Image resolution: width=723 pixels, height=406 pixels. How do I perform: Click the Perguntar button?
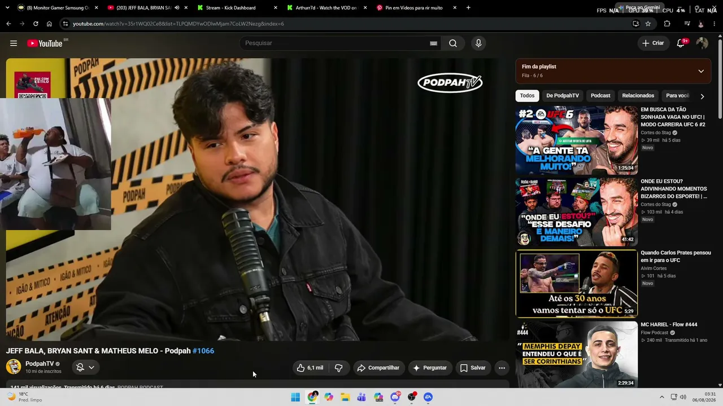(x=430, y=368)
